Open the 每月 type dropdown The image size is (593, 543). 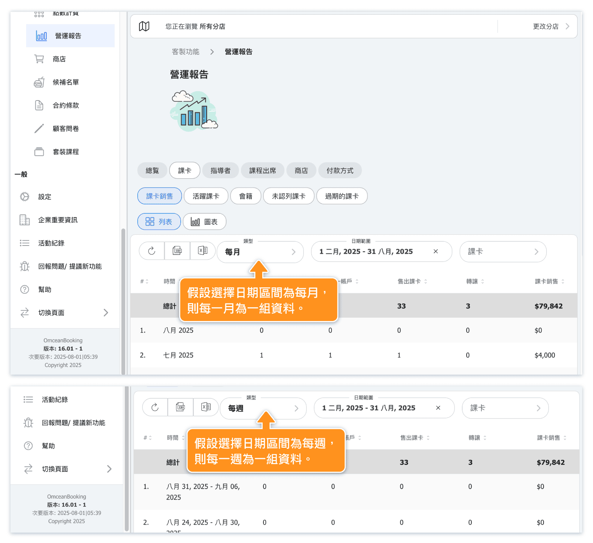pos(260,252)
